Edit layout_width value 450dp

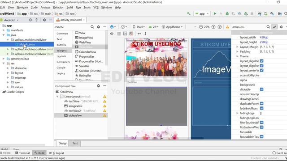pyautogui.click(x=264, y=37)
